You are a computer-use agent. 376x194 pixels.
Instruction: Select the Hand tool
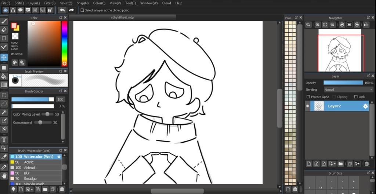coord(4,176)
